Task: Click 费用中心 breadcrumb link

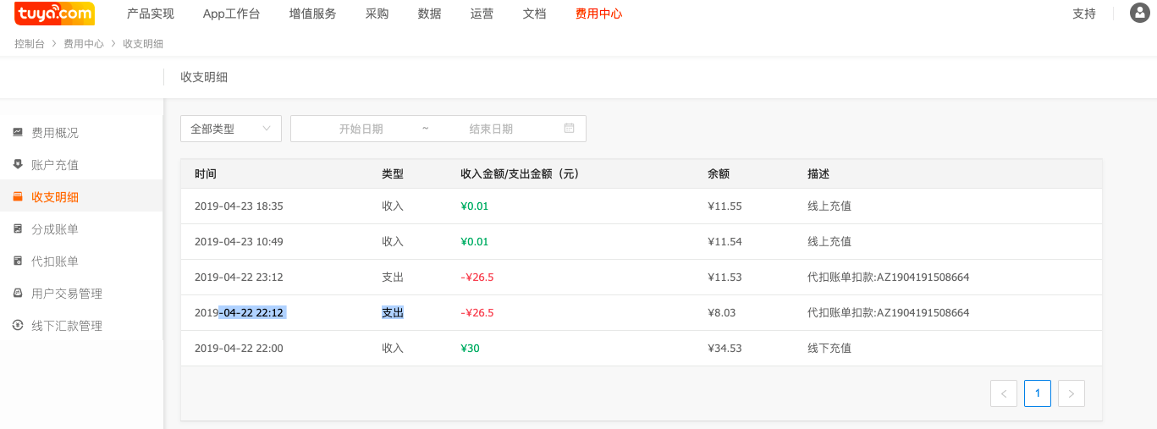Action: pos(84,44)
